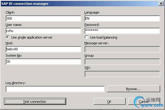Image resolution: width=165 pixels, height=110 pixels.
Task: Focus the Language field showing EN
Action: coord(122,18)
